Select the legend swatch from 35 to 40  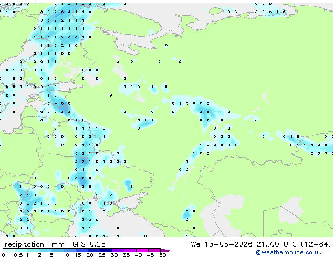[x=130, y=250]
